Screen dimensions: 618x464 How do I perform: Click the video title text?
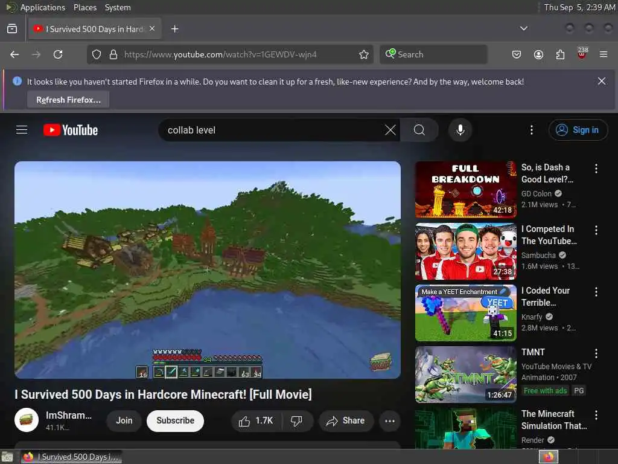(163, 394)
